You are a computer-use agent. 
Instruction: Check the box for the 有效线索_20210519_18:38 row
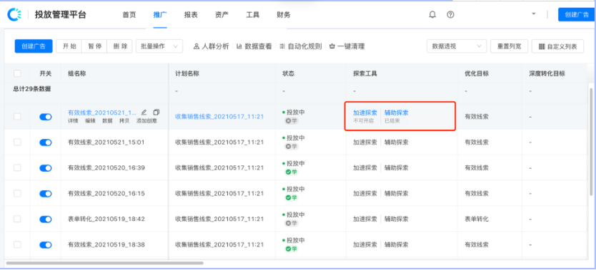click(x=17, y=244)
